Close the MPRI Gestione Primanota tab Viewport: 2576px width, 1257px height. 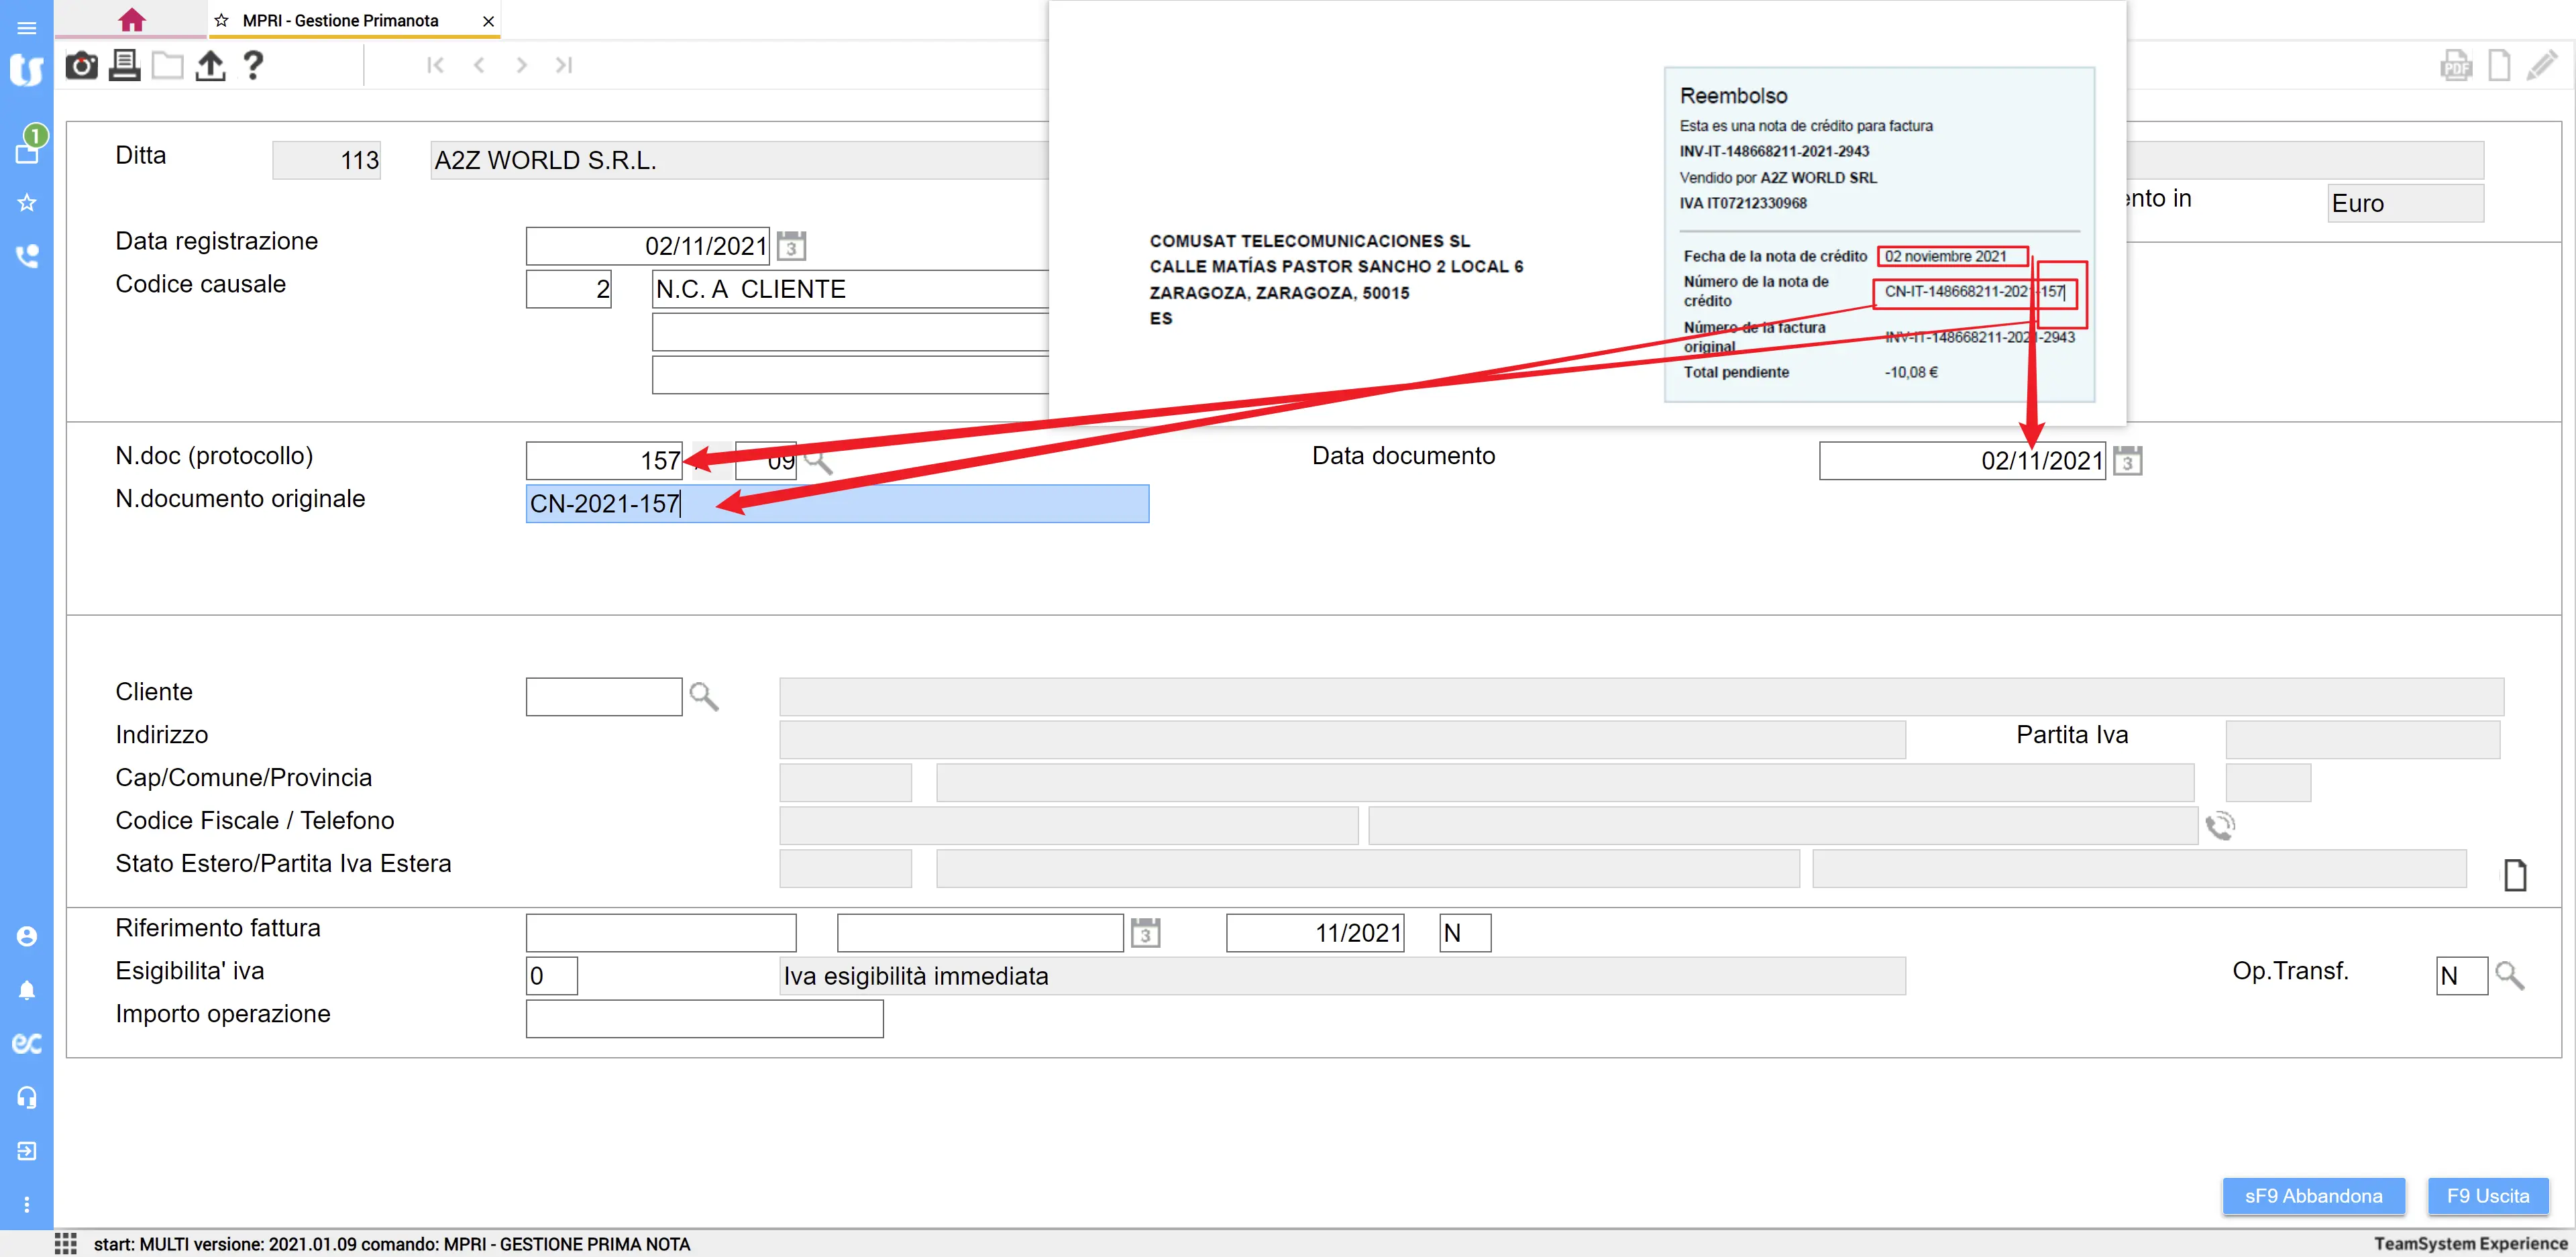coord(488,21)
